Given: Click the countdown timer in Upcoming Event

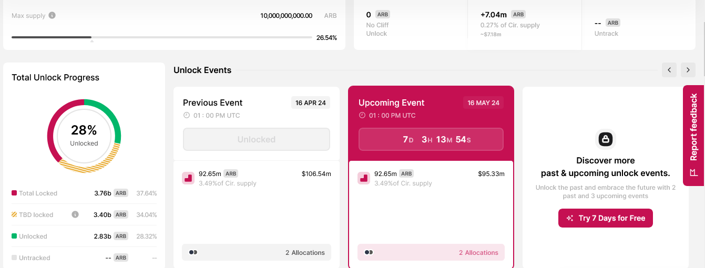Looking at the screenshot, I should (431, 139).
